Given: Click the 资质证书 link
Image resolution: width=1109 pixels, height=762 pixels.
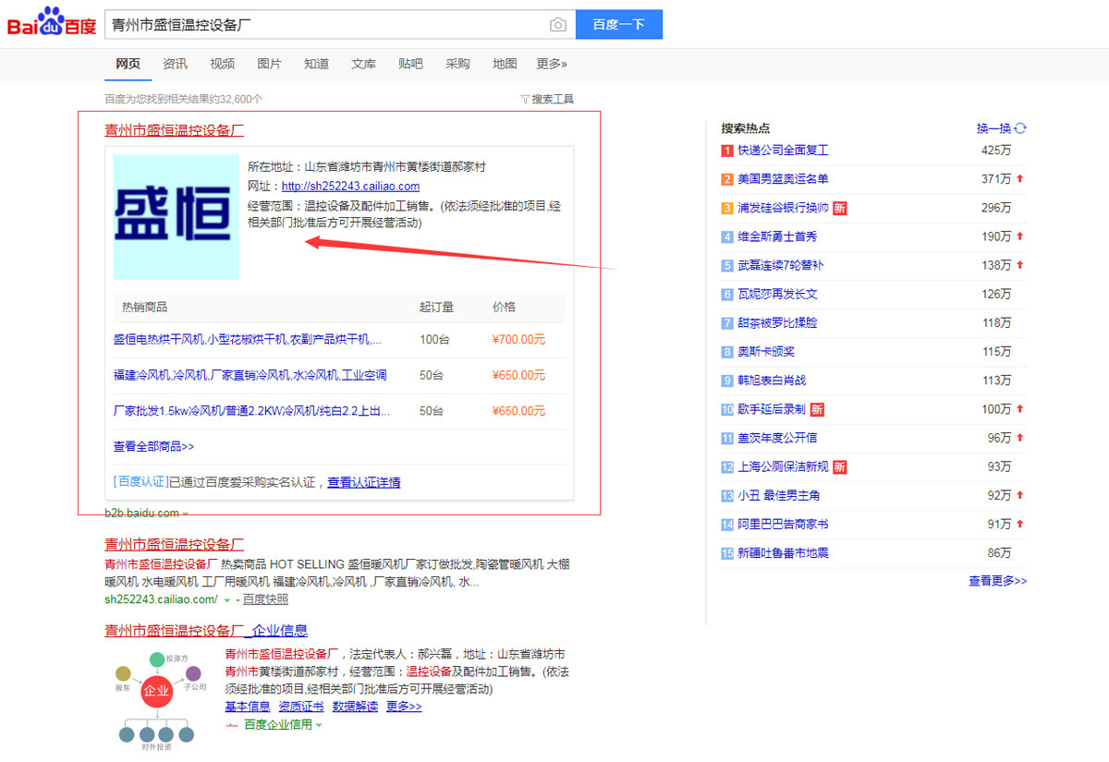Looking at the screenshot, I should [301, 707].
